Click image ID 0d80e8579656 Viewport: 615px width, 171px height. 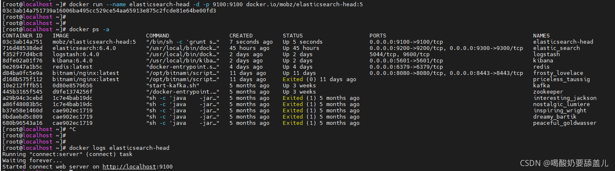(73, 86)
